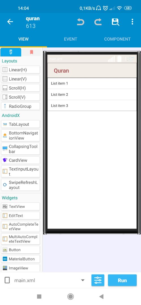Viewport: 141px width, 305px height.
Task: Tap the back arrow next to quran
Action: point(10,22)
